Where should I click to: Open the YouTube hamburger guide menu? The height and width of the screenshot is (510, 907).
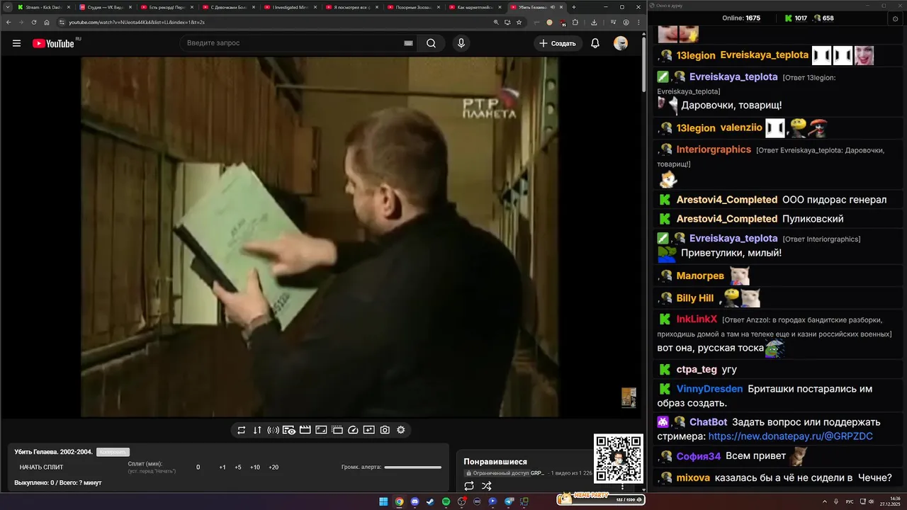click(x=16, y=43)
